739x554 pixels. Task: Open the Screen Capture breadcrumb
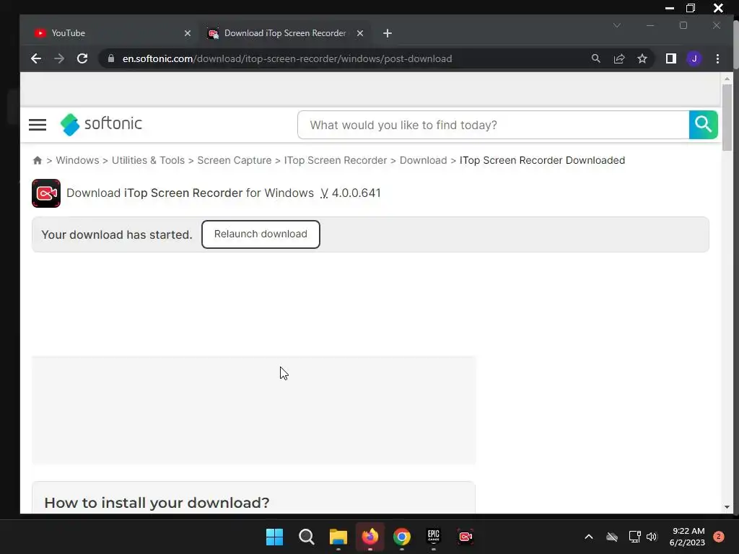235,160
